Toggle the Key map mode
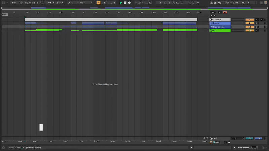This screenshot has height=151, width=269. coord(220,3)
